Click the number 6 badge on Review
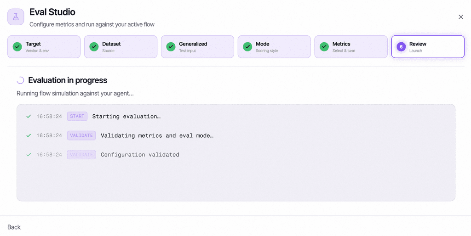This screenshot has width=471, height=236. click(x=401, y=47)
